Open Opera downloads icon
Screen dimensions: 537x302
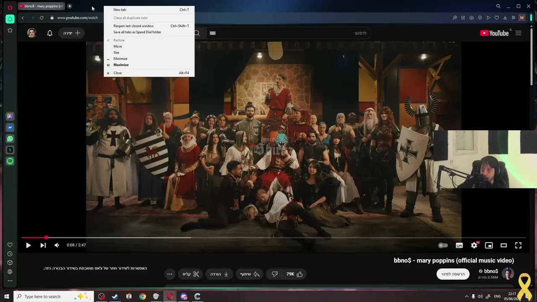[x=505, y=18]
